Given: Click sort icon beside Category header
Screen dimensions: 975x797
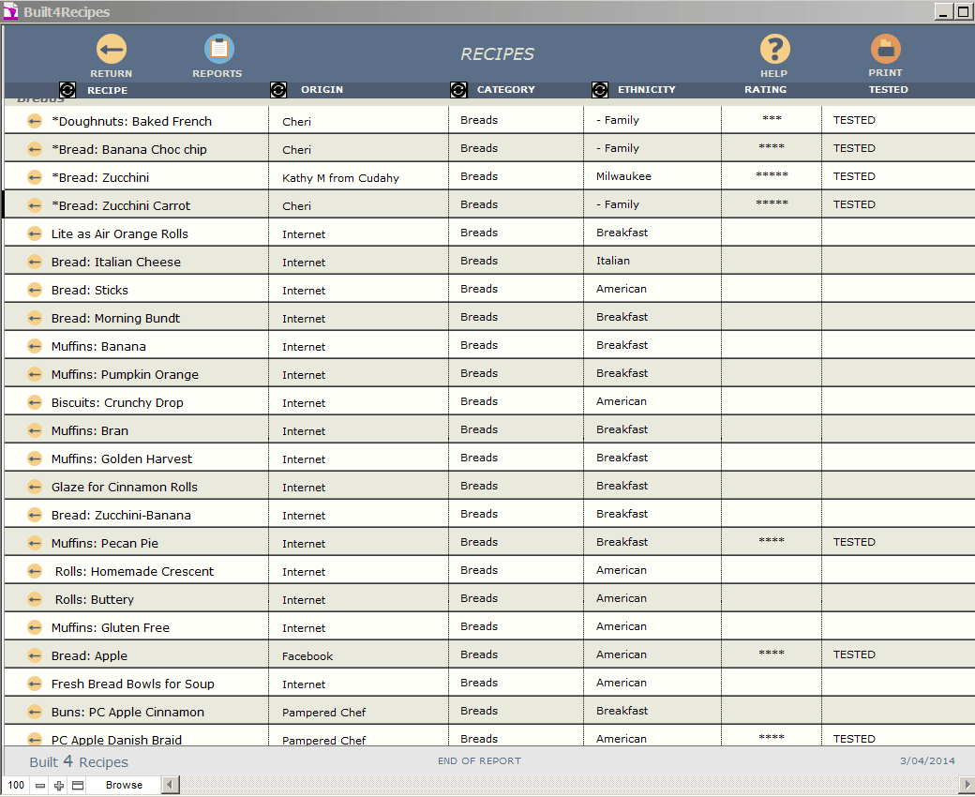Looking at the screenshot, I should coord(458,90).
